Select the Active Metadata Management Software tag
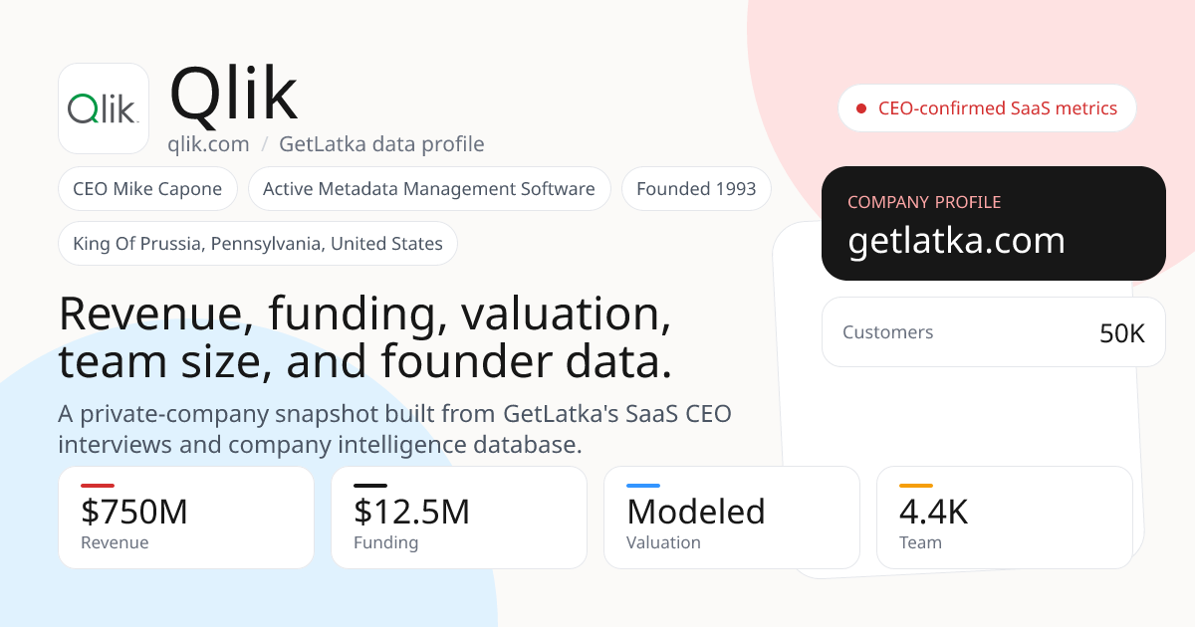 [429, 189]
